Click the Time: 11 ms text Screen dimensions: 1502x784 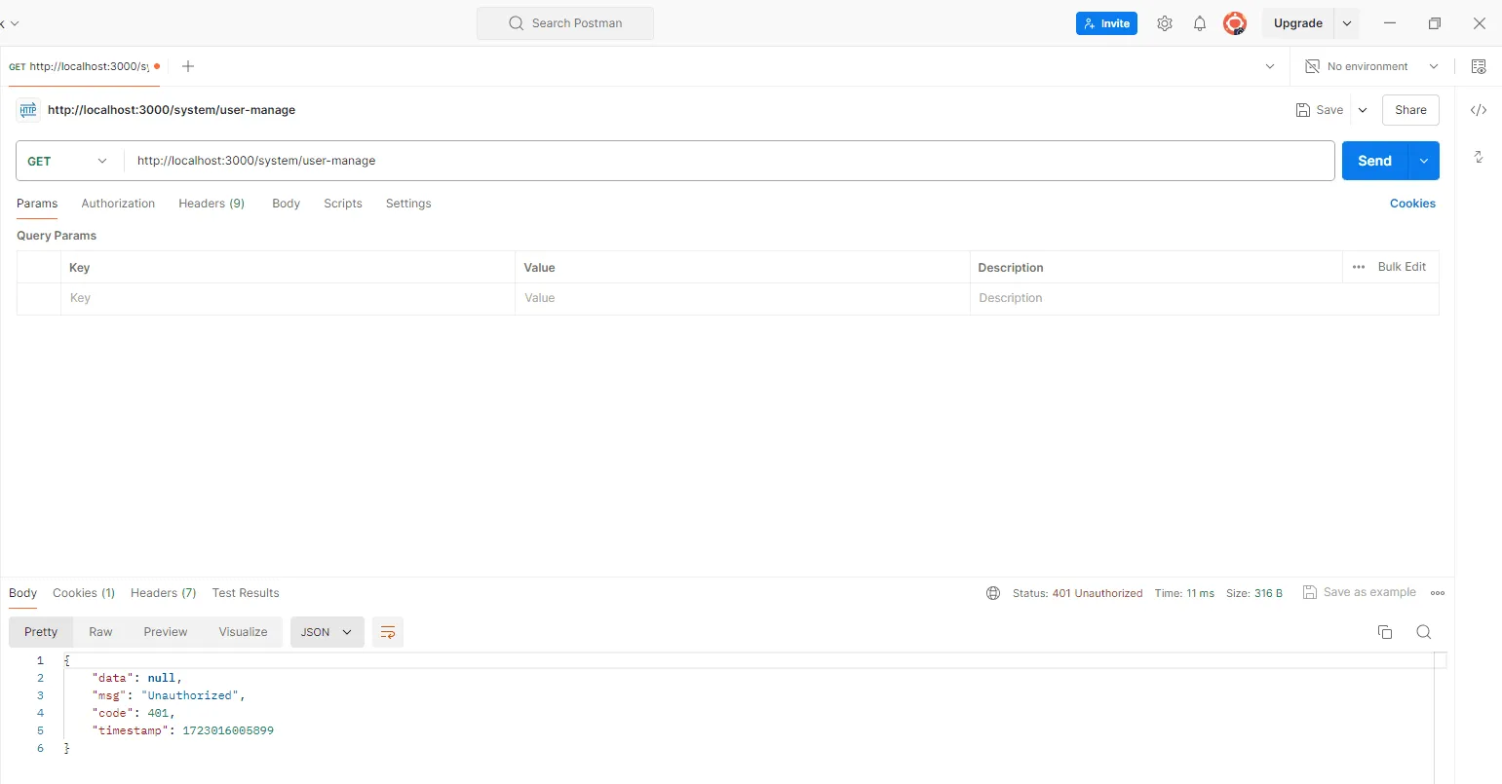tap(1184, 593)
